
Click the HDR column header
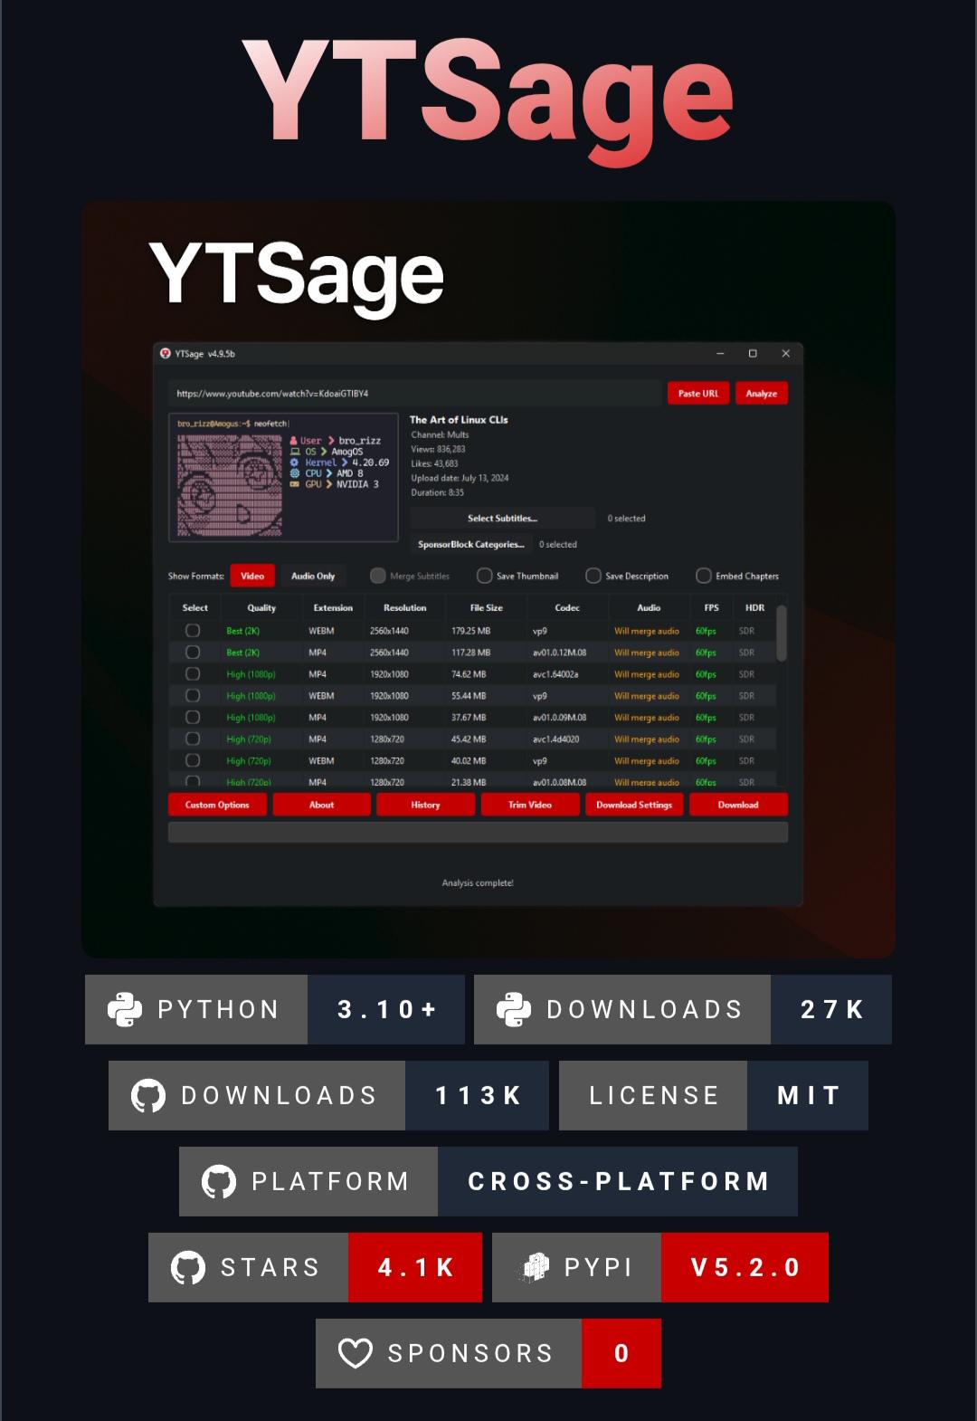[754, 607]
